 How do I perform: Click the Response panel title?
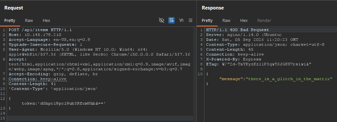[213, 8]
